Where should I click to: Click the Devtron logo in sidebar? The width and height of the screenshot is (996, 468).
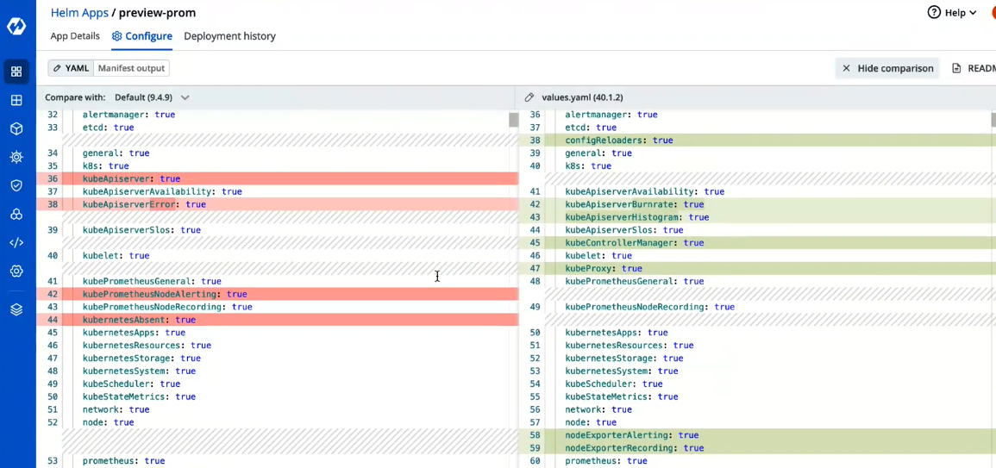(x=16, y=26)
